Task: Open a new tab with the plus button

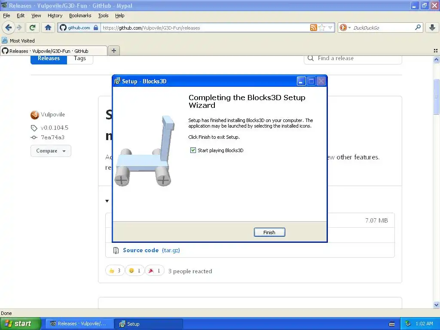Action: [x=113, y=51]
